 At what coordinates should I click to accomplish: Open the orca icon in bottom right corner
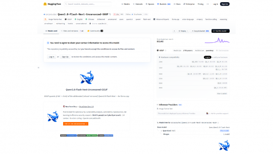(x=224, y=145)
